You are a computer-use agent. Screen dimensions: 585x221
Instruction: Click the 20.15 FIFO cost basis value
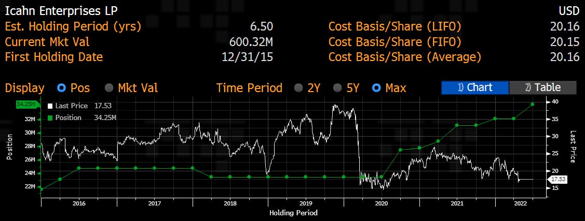tap(565, 42)
